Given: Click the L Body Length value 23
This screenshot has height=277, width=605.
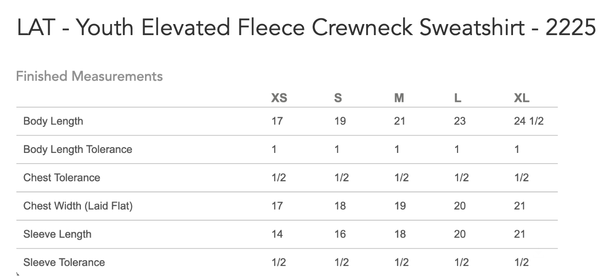Looking at the screenshot, I should point(460,121).
